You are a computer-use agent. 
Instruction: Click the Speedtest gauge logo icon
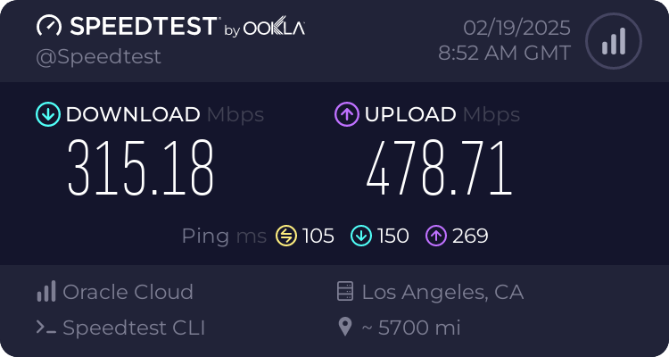[x=49, y=27]
